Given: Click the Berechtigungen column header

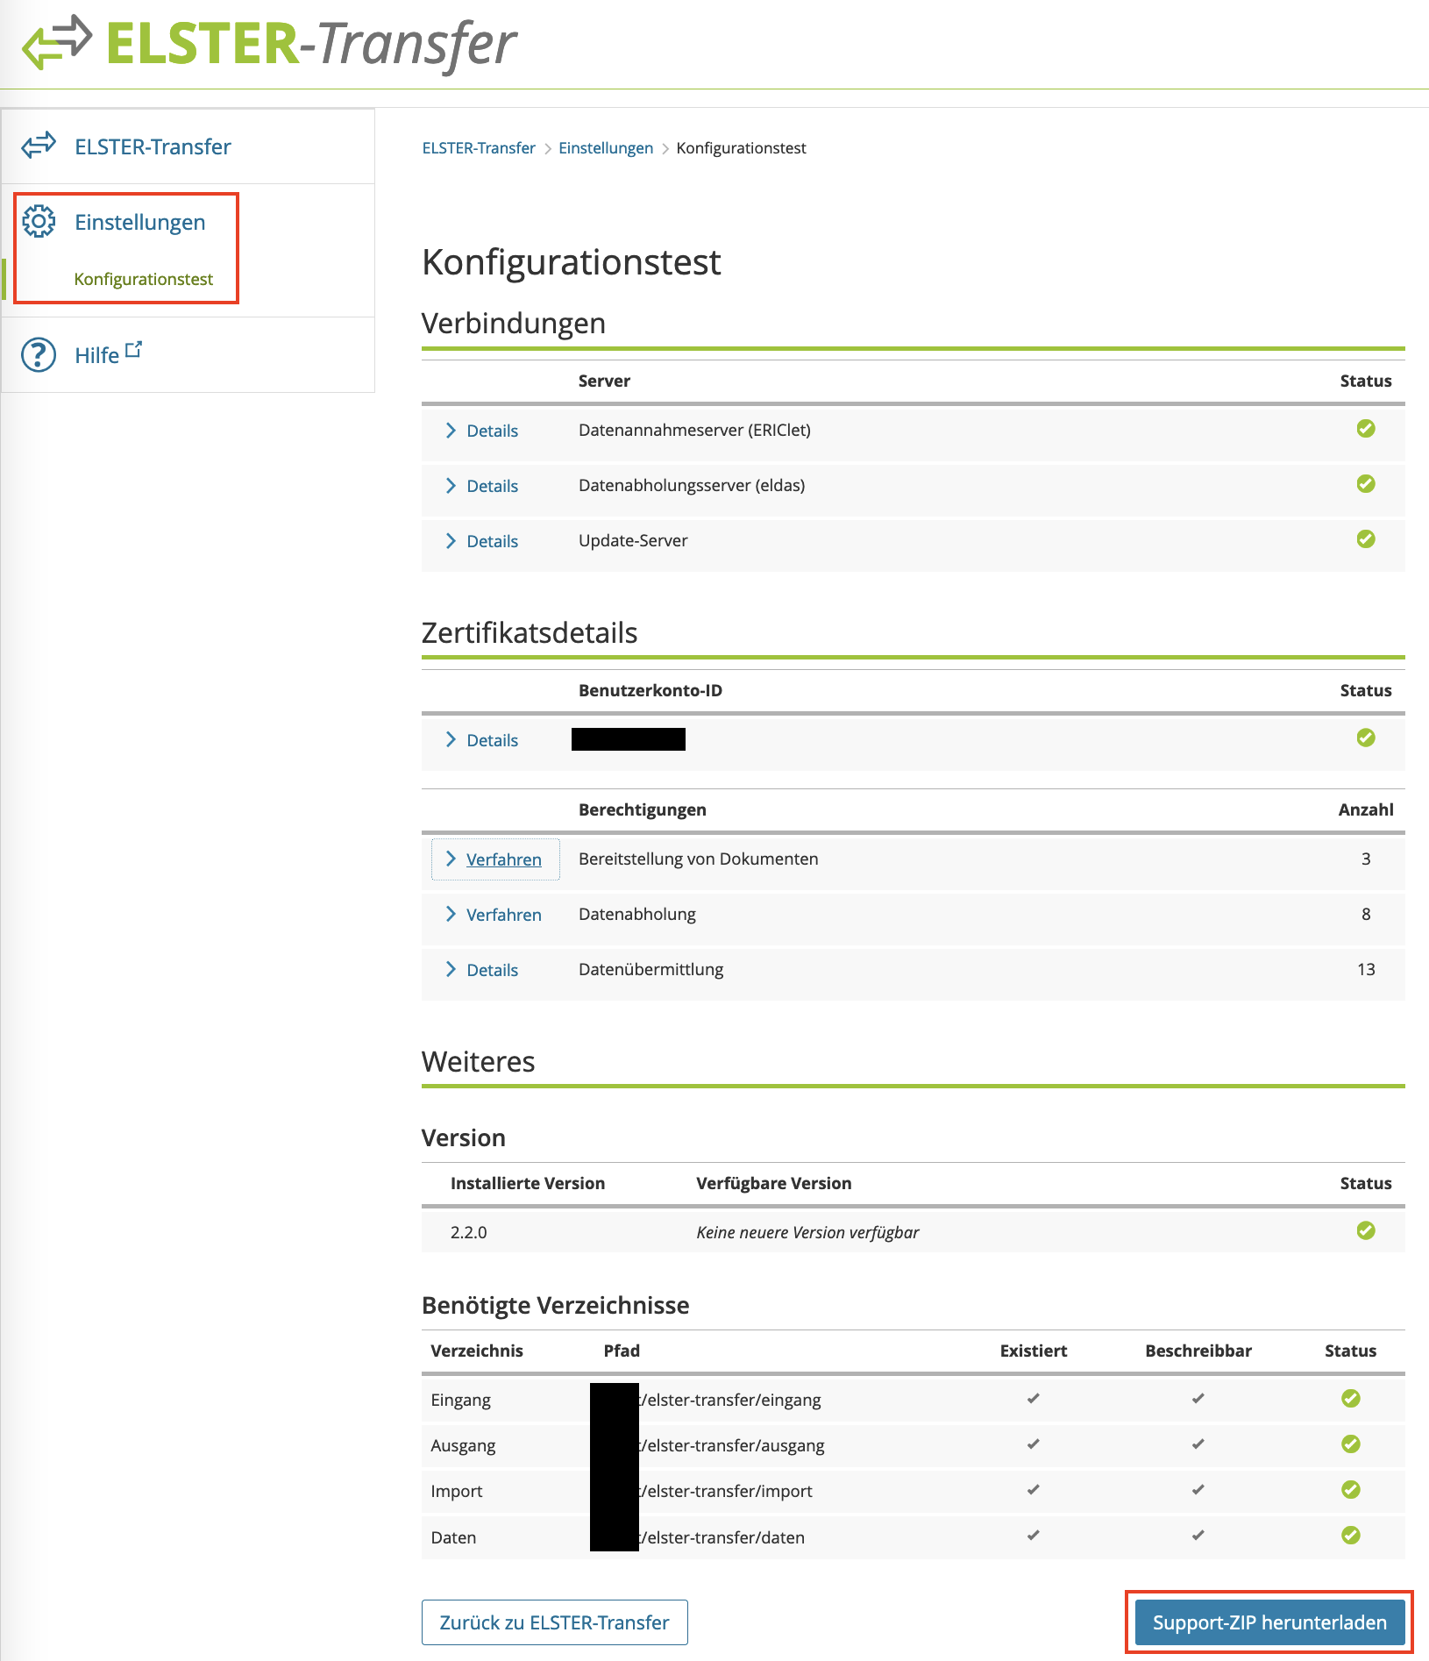Looking at the screenshot, I should [643, 809].
